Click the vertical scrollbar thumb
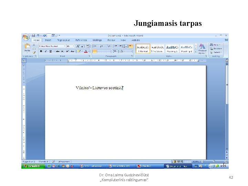The width and height of the screenshot is (248, 186). [227, 85]
